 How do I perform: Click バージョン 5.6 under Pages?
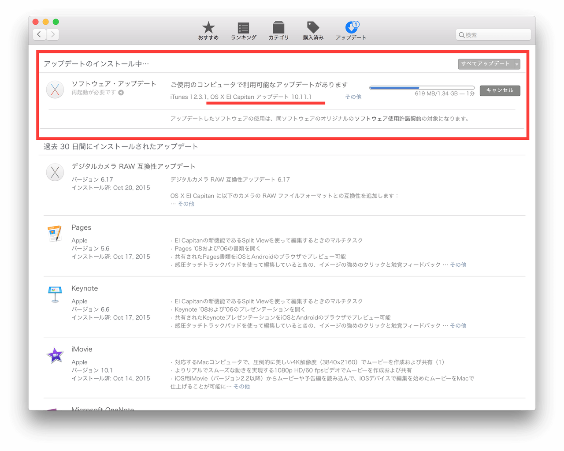pyautogui.click(x=90, y=249)
